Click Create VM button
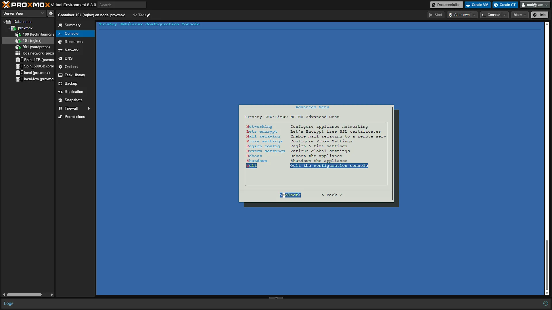This screenshot has height=310, width=552. [x=477, y=5]
